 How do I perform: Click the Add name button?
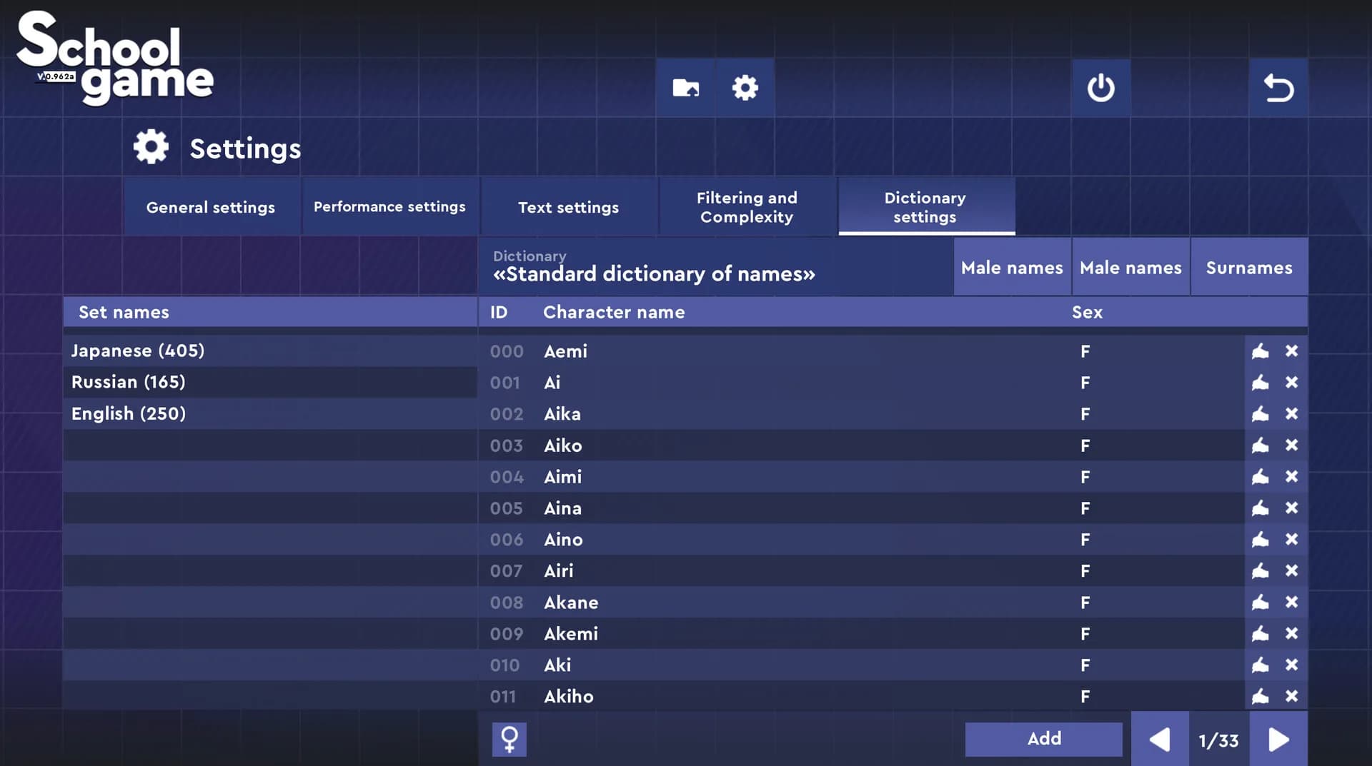(1044, 739)
